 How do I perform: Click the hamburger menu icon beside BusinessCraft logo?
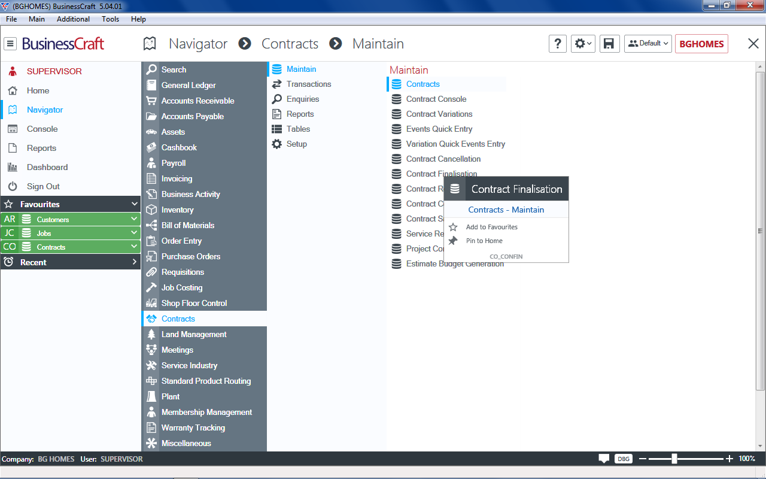10,44
